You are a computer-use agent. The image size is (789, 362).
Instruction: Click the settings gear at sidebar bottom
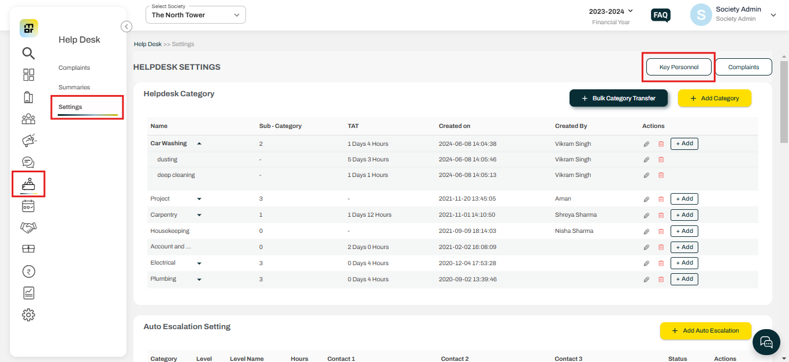28,315
